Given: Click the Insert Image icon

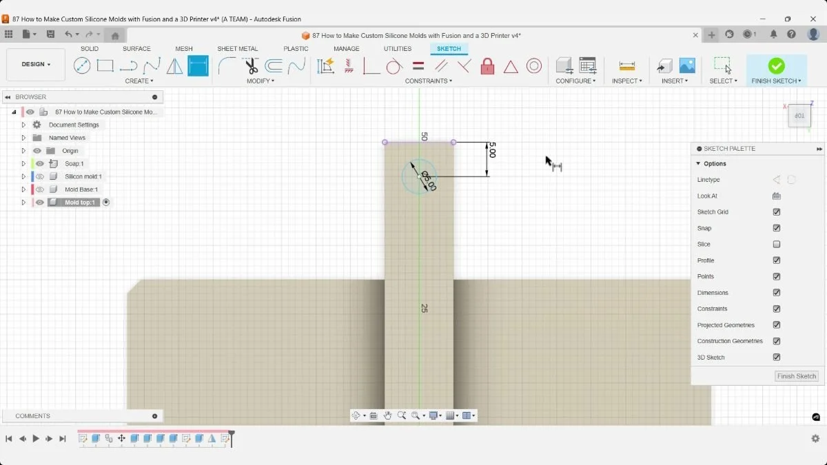Looking at the screenshot, I should pos(687,65).
